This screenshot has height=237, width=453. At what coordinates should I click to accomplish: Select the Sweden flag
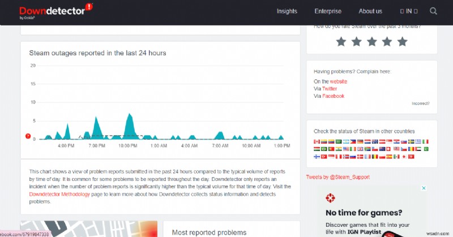click(411, 141)
